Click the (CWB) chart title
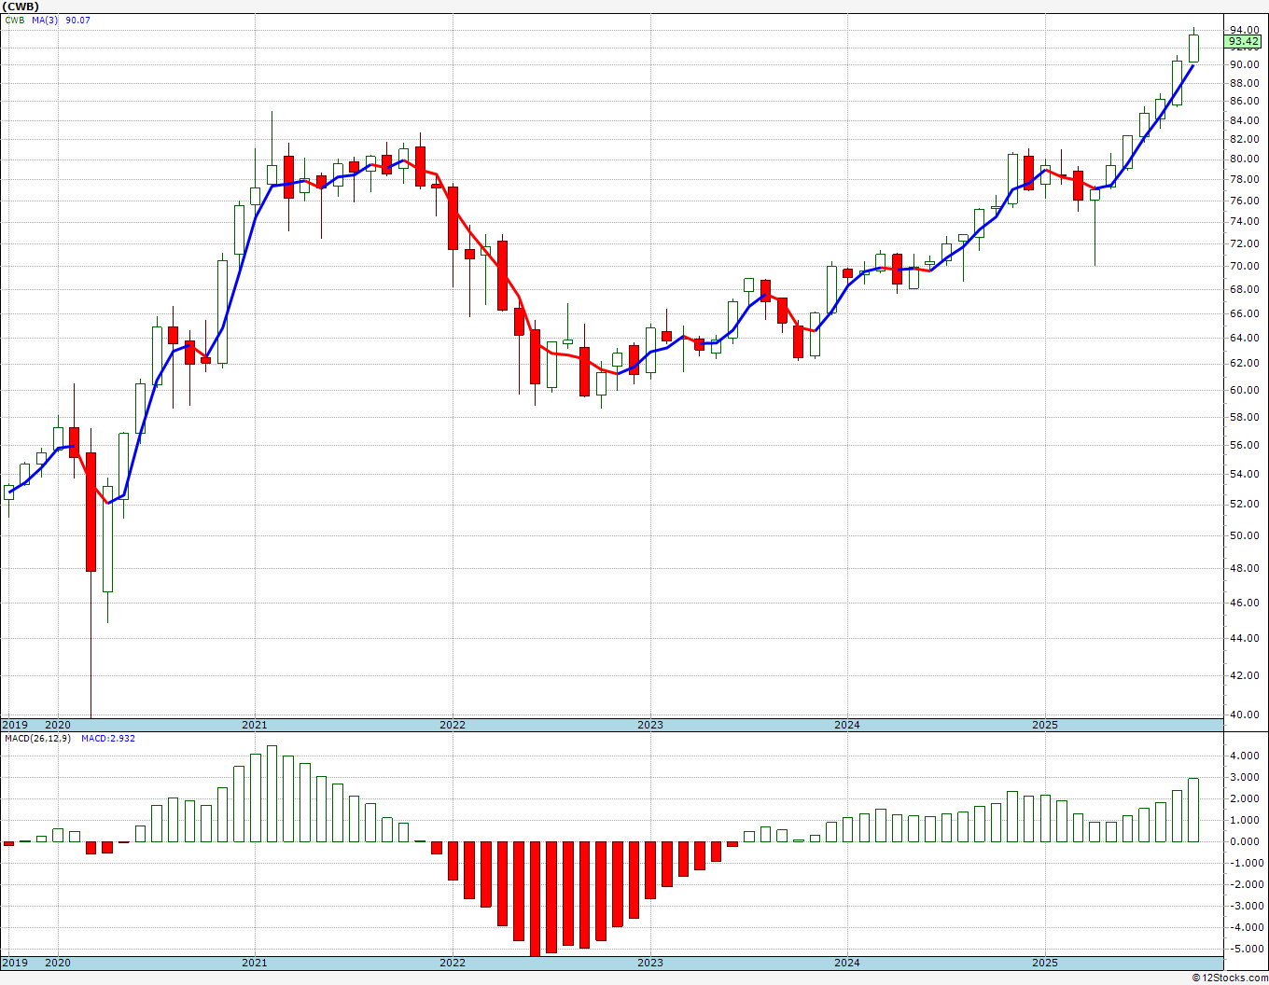Viewport: 1269px width, 985px height. pos(20,6)
